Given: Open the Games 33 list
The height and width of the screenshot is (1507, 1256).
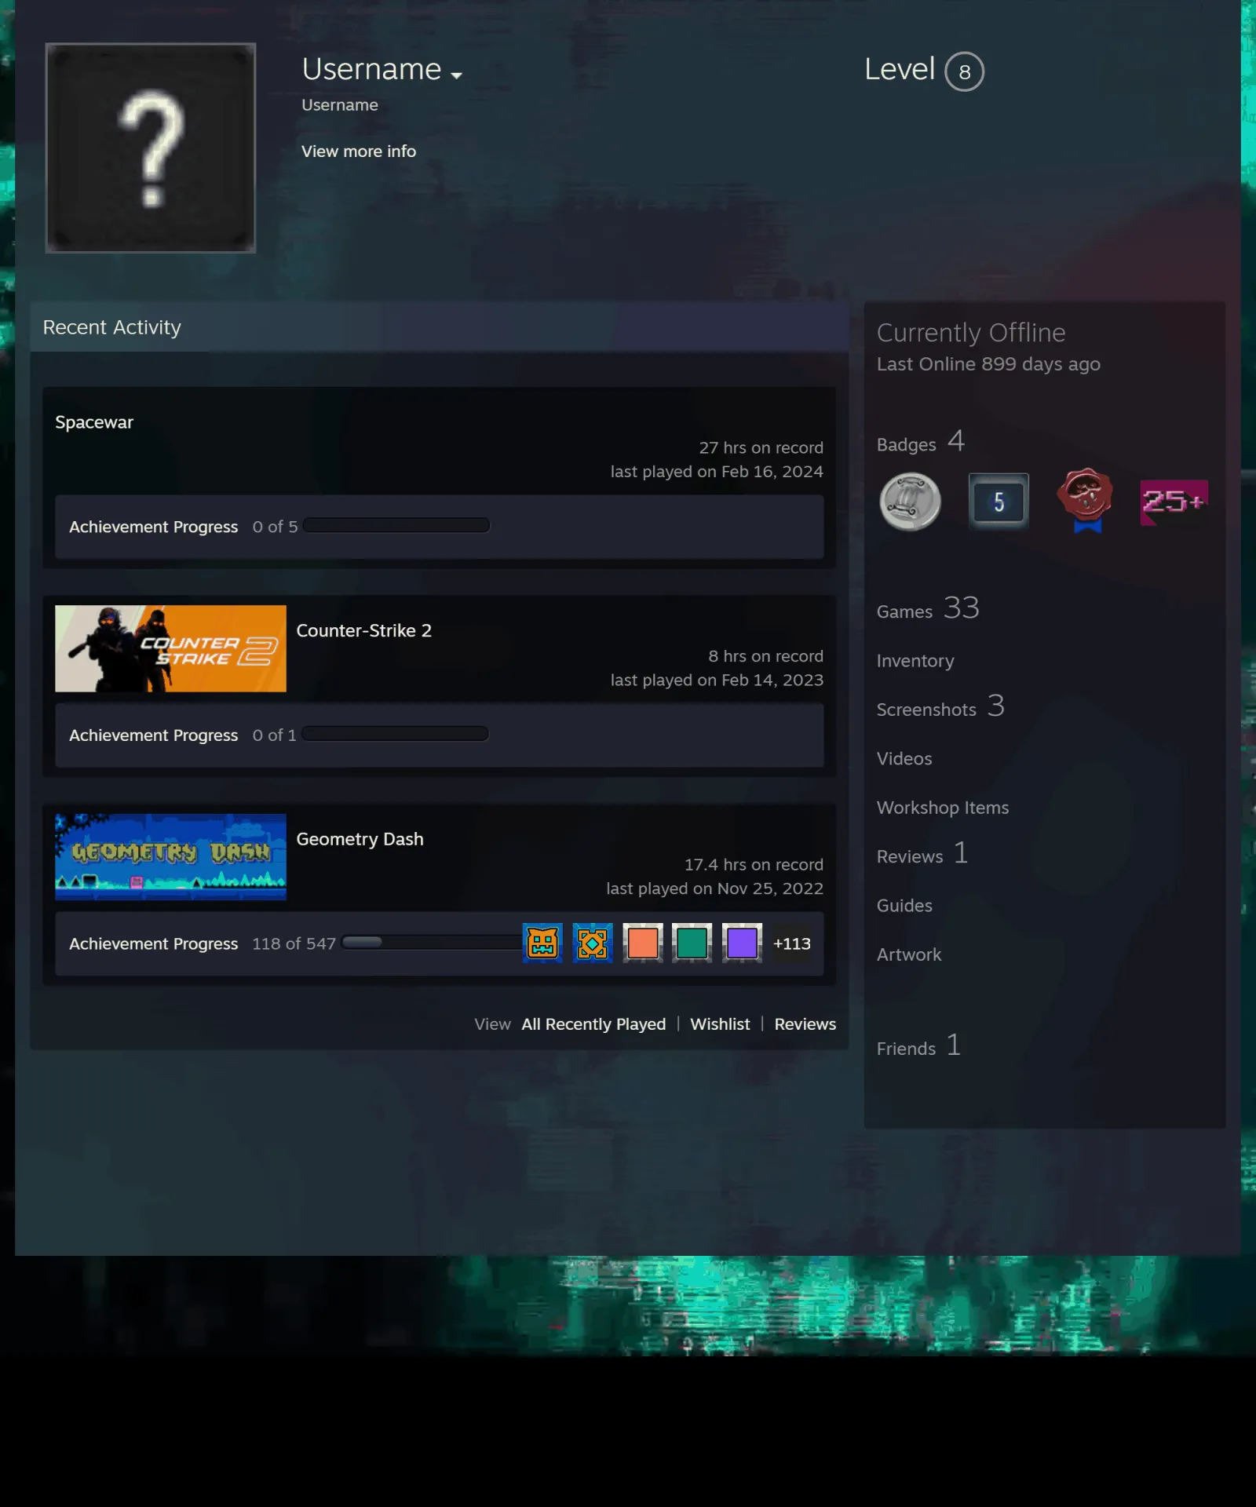Looking at the screenshot, I should click(928, 609).
